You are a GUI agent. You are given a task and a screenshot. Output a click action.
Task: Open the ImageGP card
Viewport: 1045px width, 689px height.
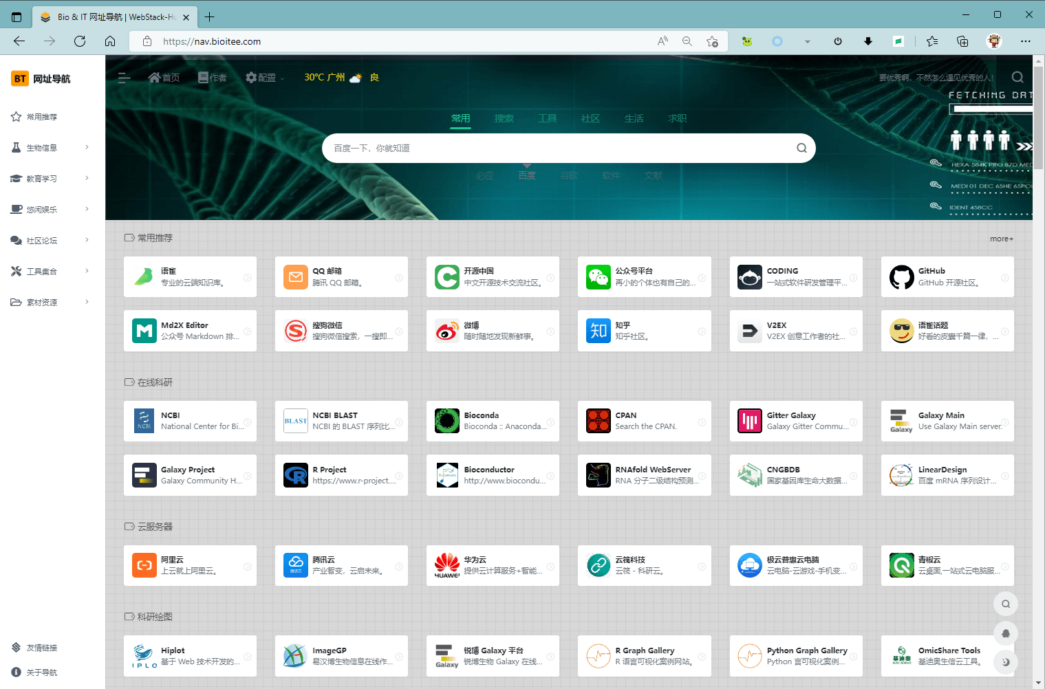[x=341, y=656]
